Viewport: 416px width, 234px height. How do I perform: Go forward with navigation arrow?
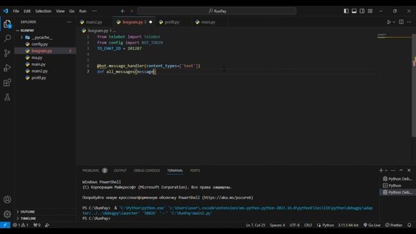coord(131,11)
